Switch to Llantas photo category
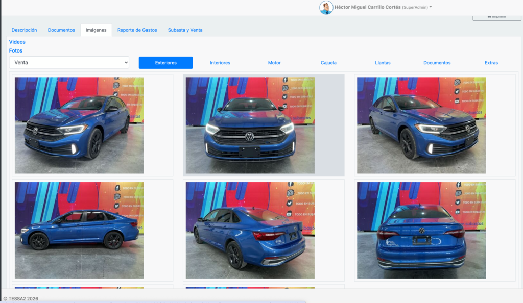523x303 pixels. pyautogui.click(x=383, y=63)
